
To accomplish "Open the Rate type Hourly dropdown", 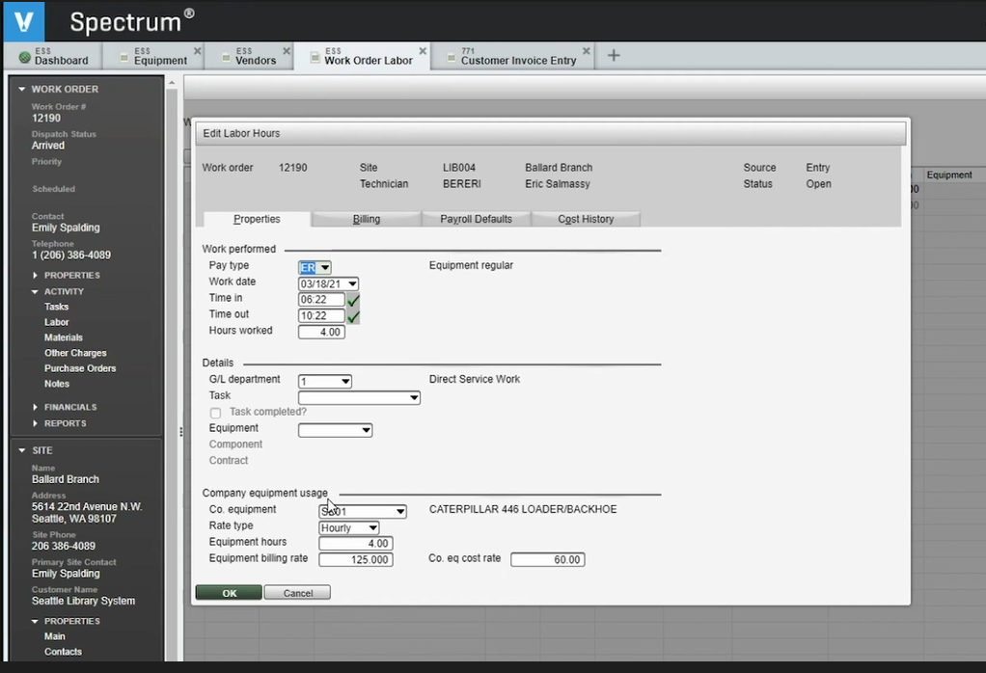I will tap(372, 528).
